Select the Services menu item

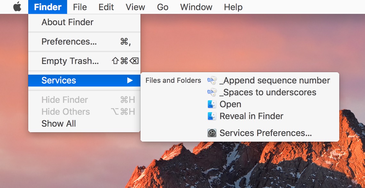coord(84,80)
